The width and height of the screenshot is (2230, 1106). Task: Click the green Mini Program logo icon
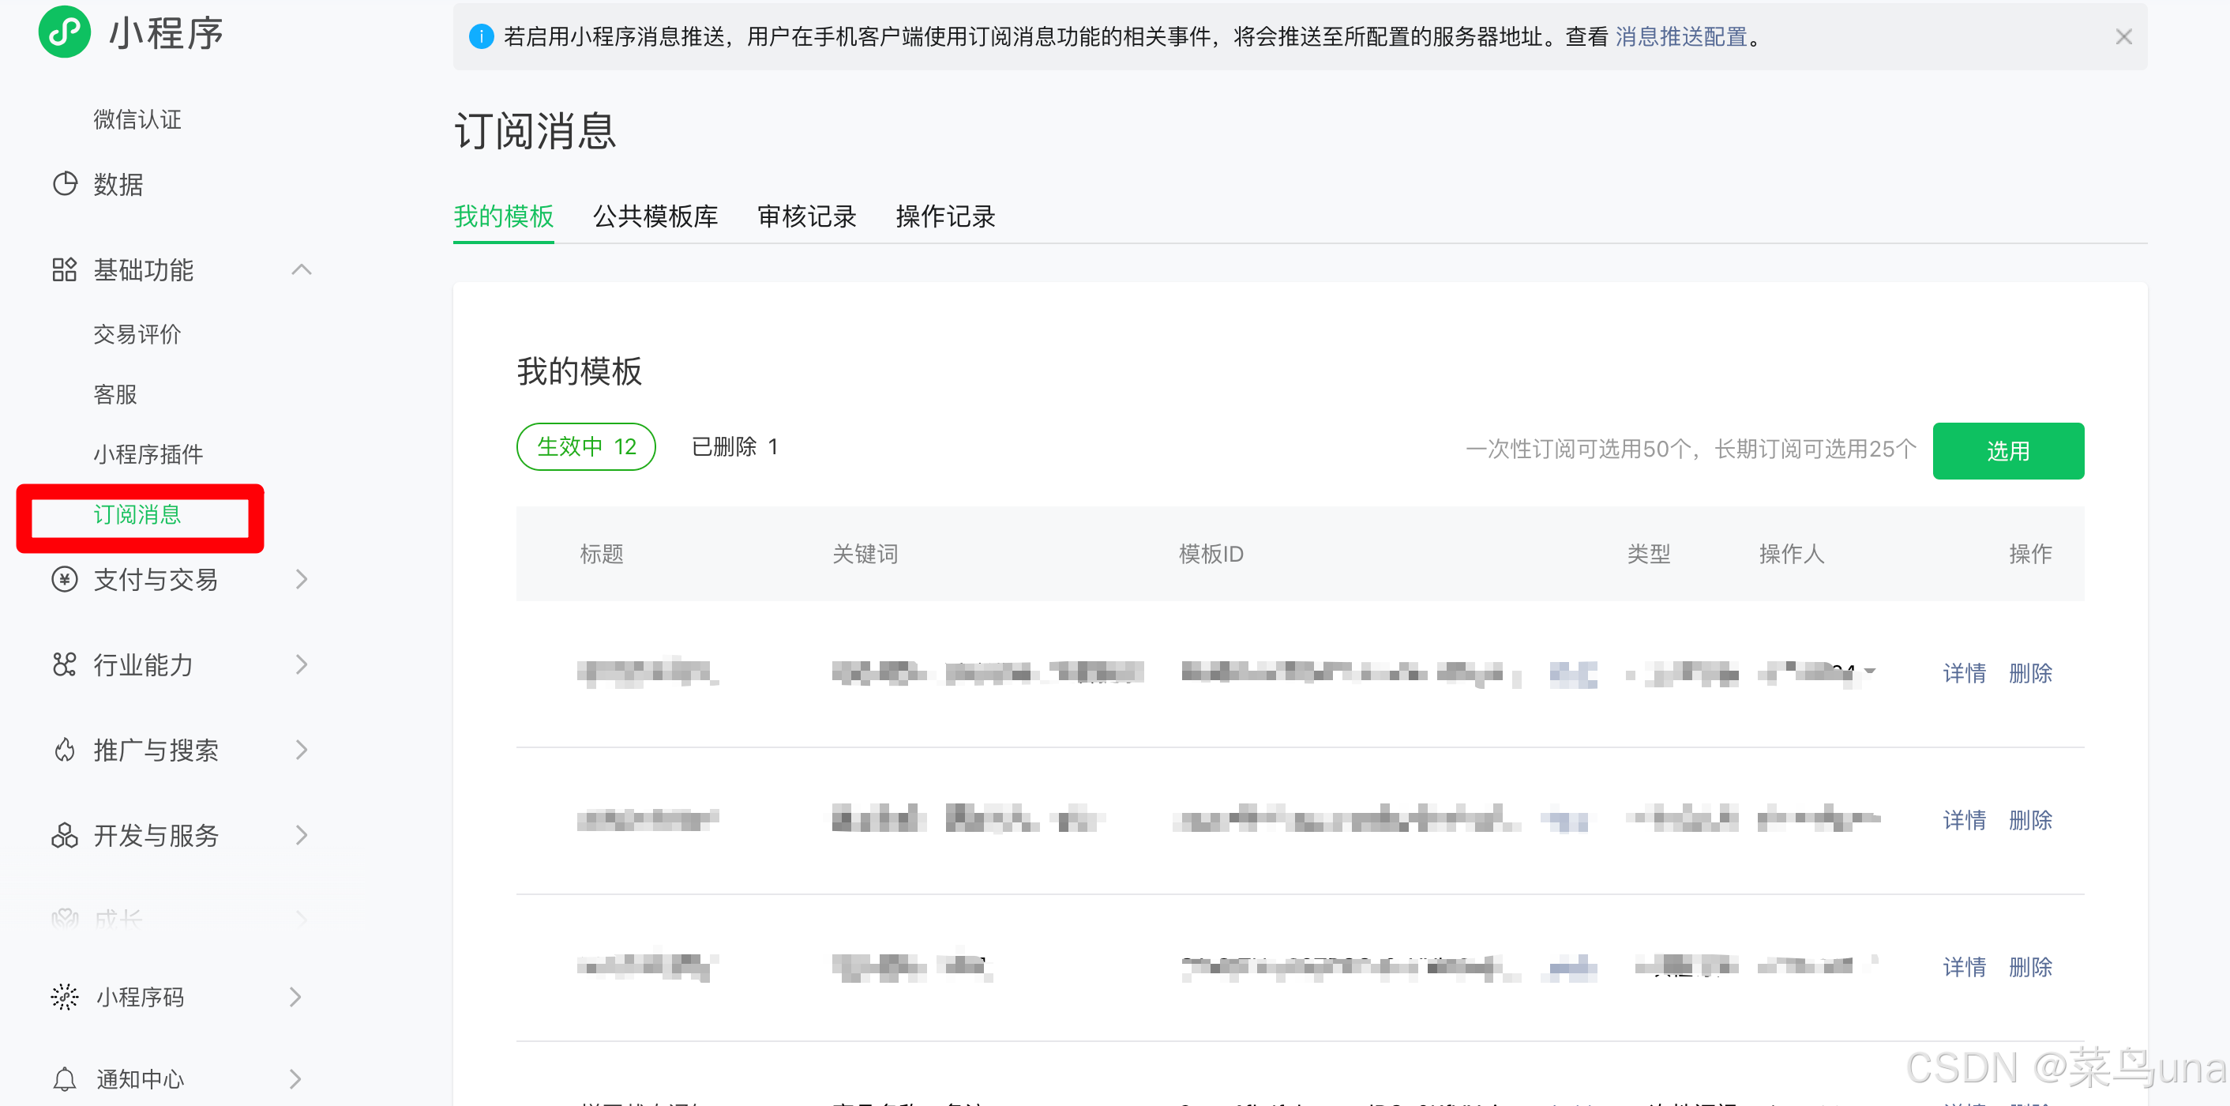tap(64, 32)
